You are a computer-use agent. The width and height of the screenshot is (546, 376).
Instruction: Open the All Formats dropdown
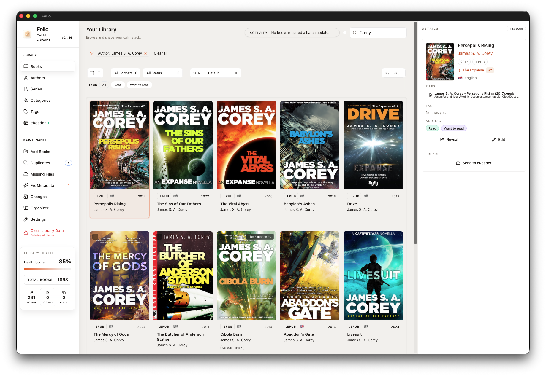pyautogui.click(x=126, y=73)
